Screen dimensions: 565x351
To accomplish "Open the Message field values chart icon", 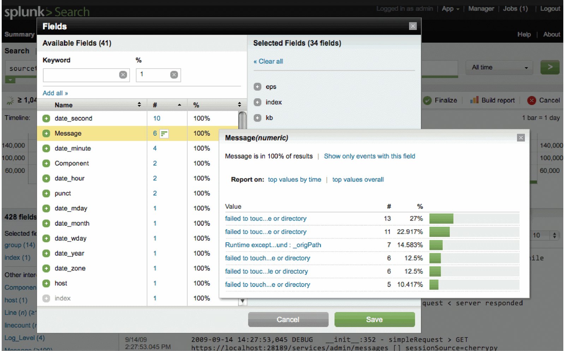I will pos(164,133).
